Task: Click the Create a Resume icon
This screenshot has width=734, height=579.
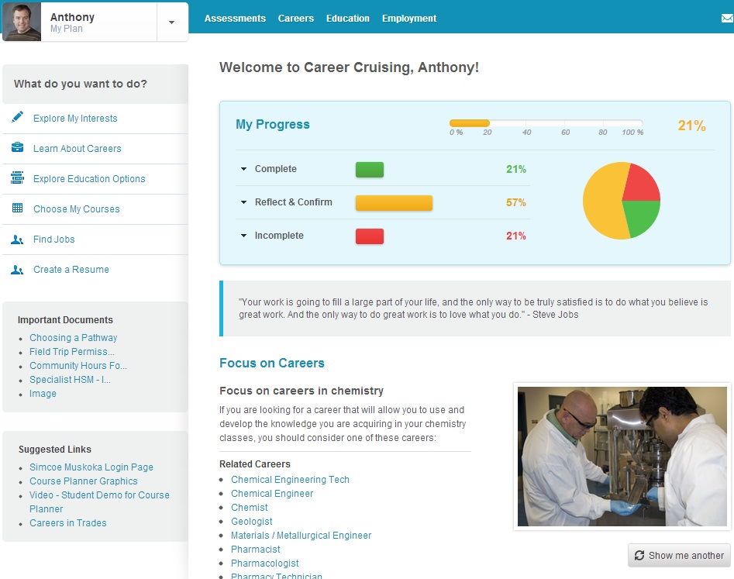Action: 18,269
